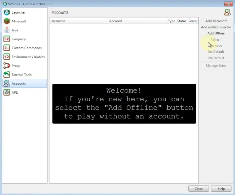The height and width of the screenshot is (195, 235).
Task: Click the APIs globe icon
Action: pyautogui.click(x=6, y=92)
